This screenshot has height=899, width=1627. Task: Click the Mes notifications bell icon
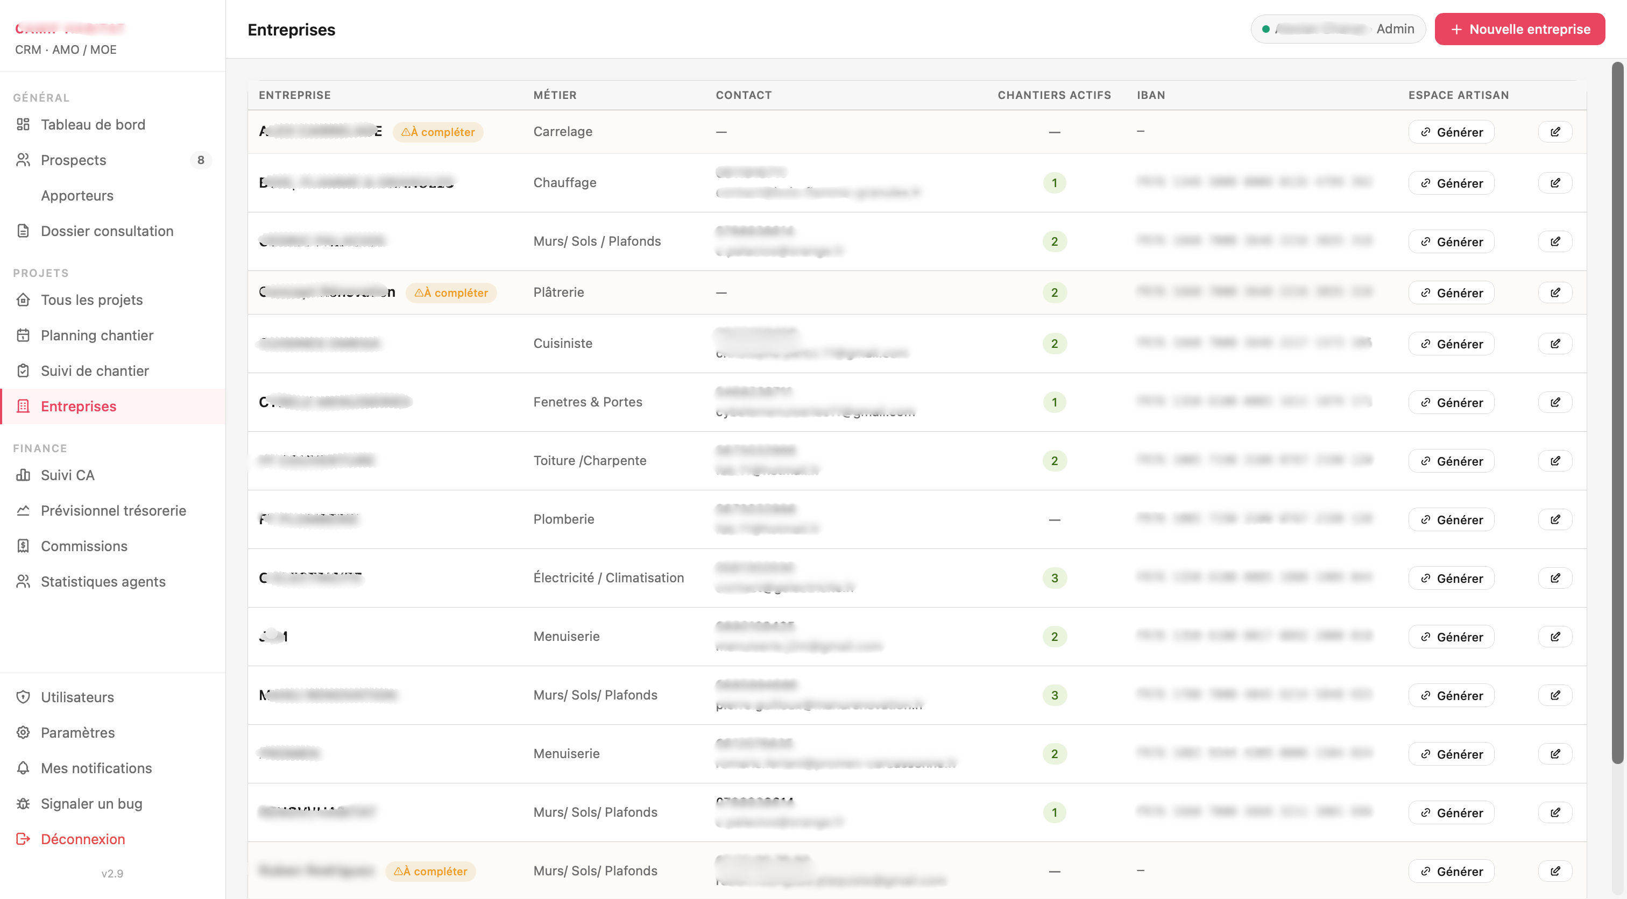(23, 768)
